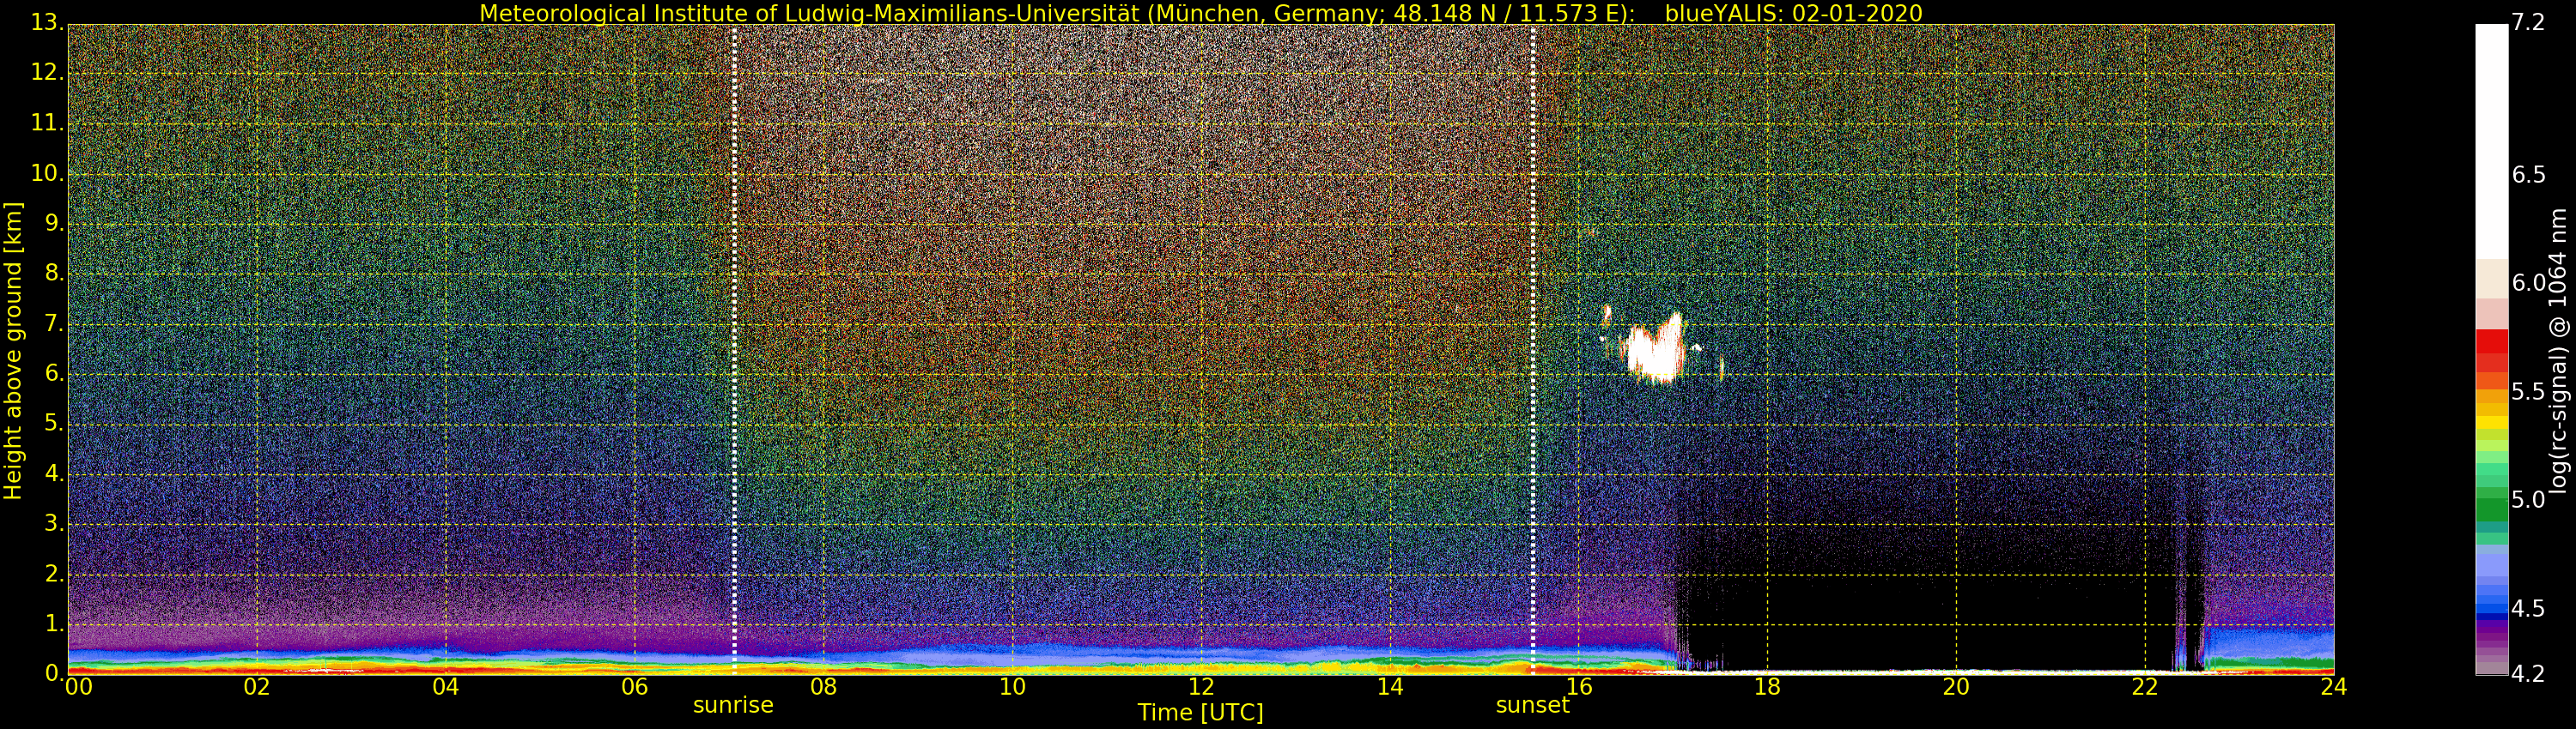Click the bright white cloud near 7 km
The image size is (2576, 729).
tap(1655, 350)
